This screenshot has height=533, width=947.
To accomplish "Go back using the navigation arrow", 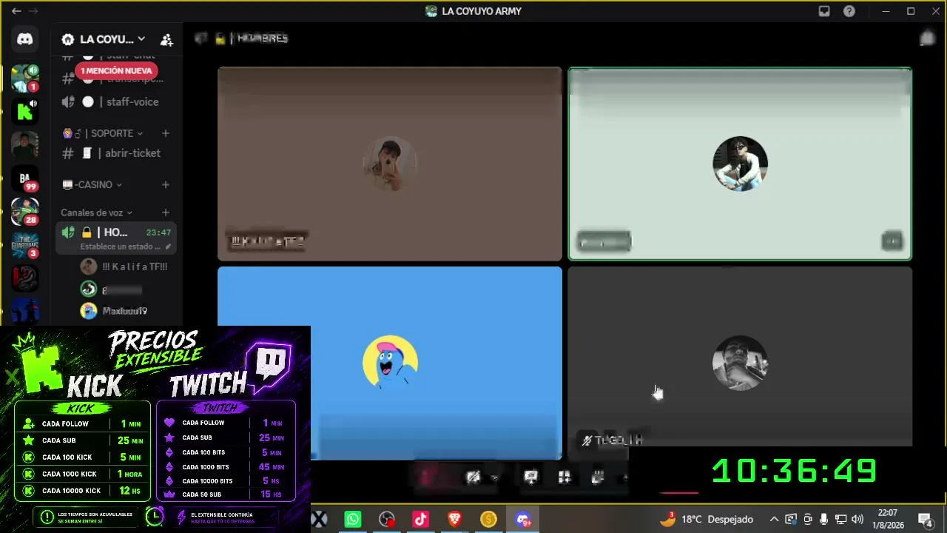I will pos(16,11).
